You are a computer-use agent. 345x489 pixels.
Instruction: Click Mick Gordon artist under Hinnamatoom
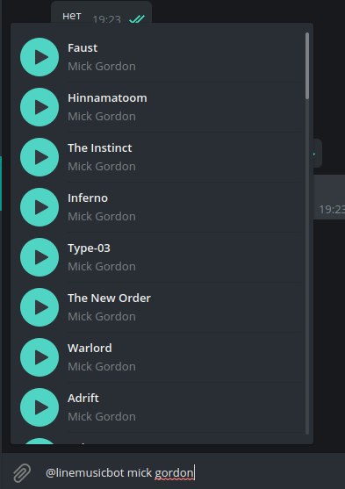click(x=102, y=117)
